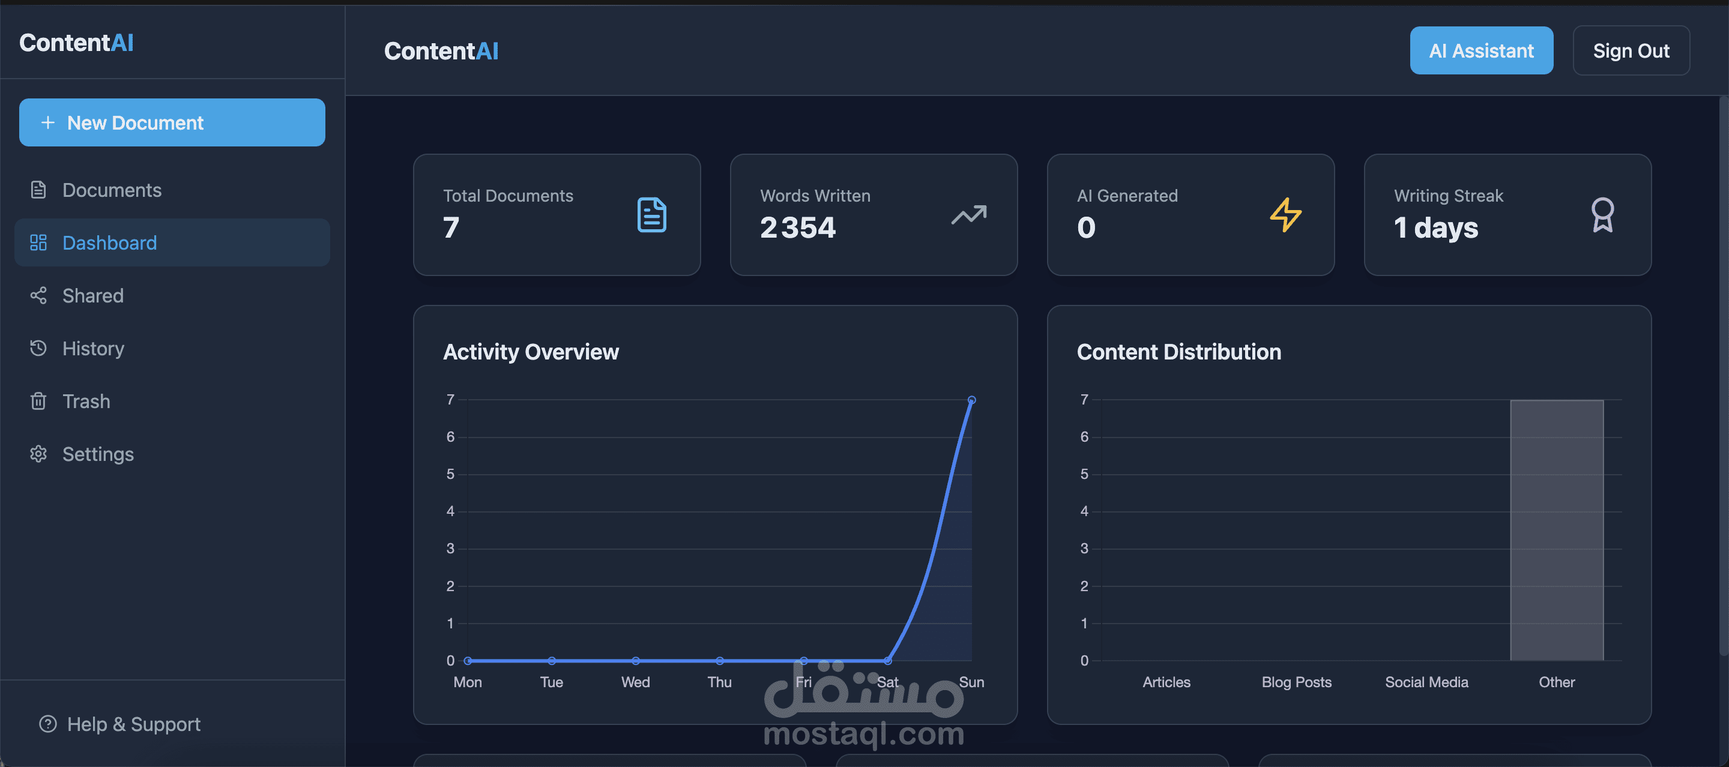The height and width of the screenshot is (767, 1729).
Task: Click the Help question-mark icon
Action: point(47,723)
